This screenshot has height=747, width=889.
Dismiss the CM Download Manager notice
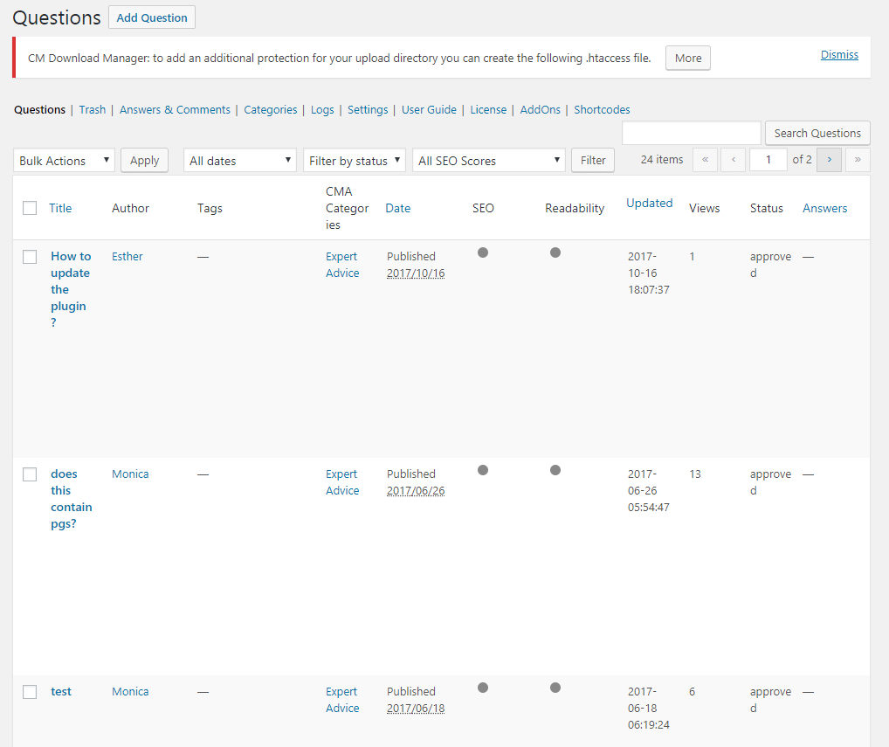coord(838,55)
